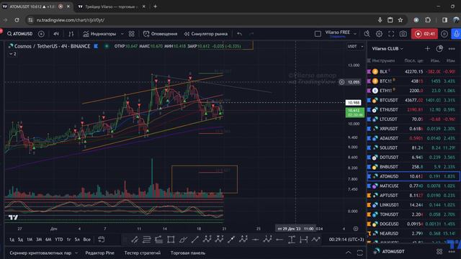
Task: Expand the bottom panel chevron up
Action: [348, 253]
